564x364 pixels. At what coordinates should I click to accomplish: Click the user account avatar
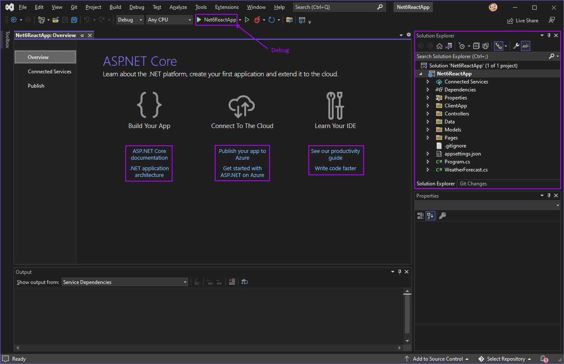pos(493,7)
